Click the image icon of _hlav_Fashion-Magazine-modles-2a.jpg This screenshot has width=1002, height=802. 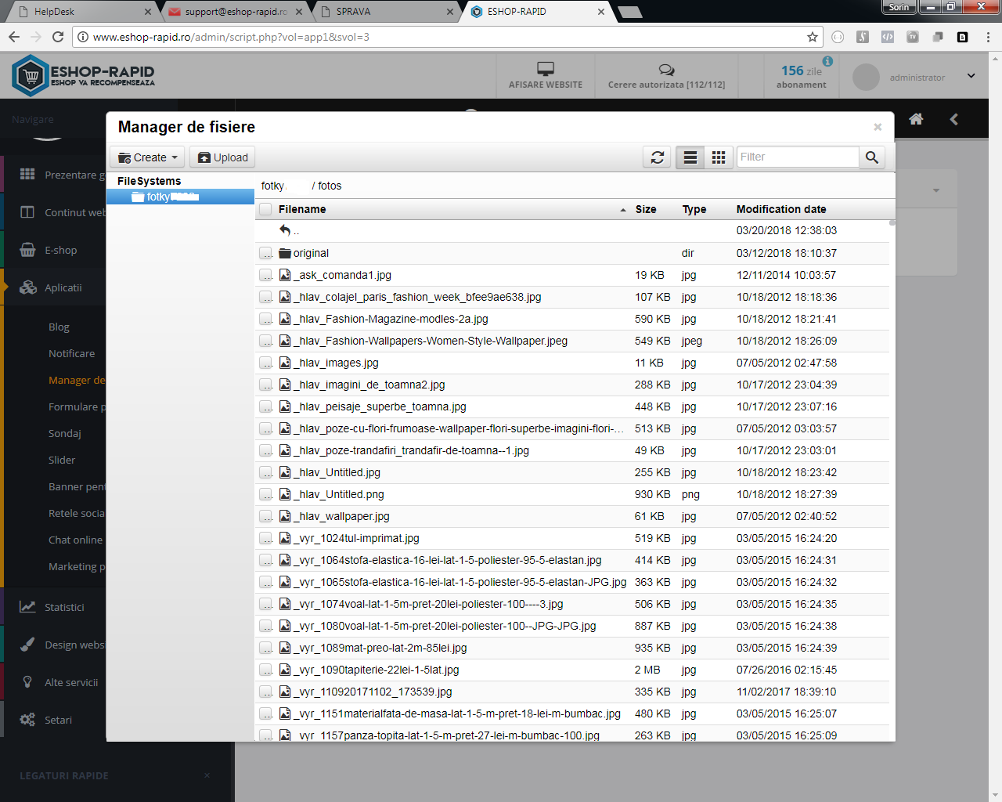pyautogui.click(x=285, y=319)
